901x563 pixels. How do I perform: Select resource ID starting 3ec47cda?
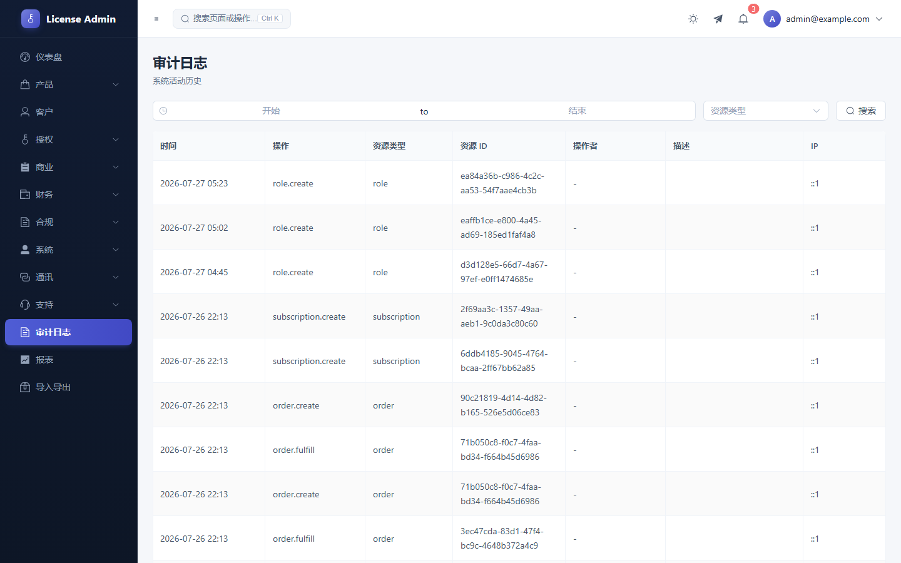502,539
